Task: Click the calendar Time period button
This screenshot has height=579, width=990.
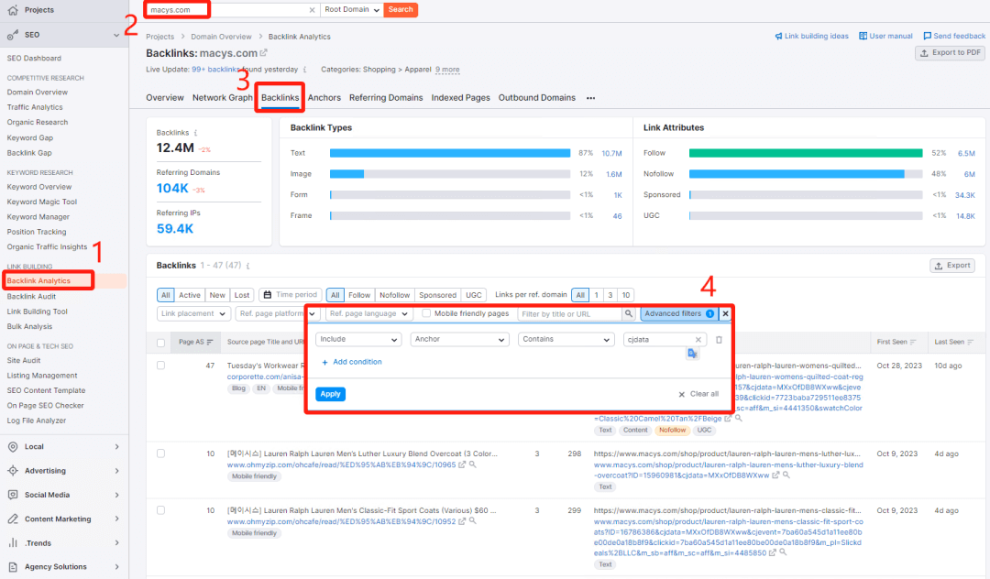Action: click(x=291, y=295)
